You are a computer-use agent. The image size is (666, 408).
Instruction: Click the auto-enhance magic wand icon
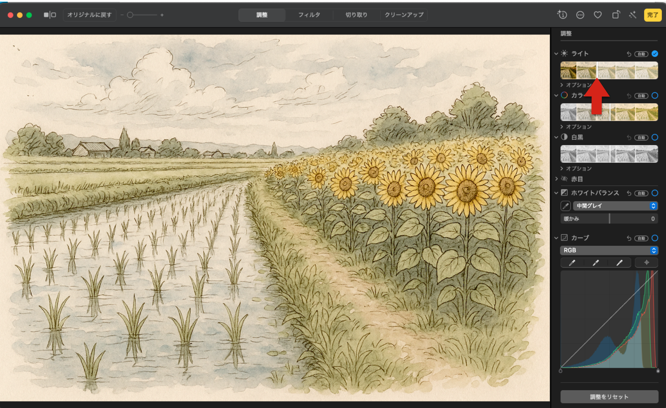(x=633, y=15)
